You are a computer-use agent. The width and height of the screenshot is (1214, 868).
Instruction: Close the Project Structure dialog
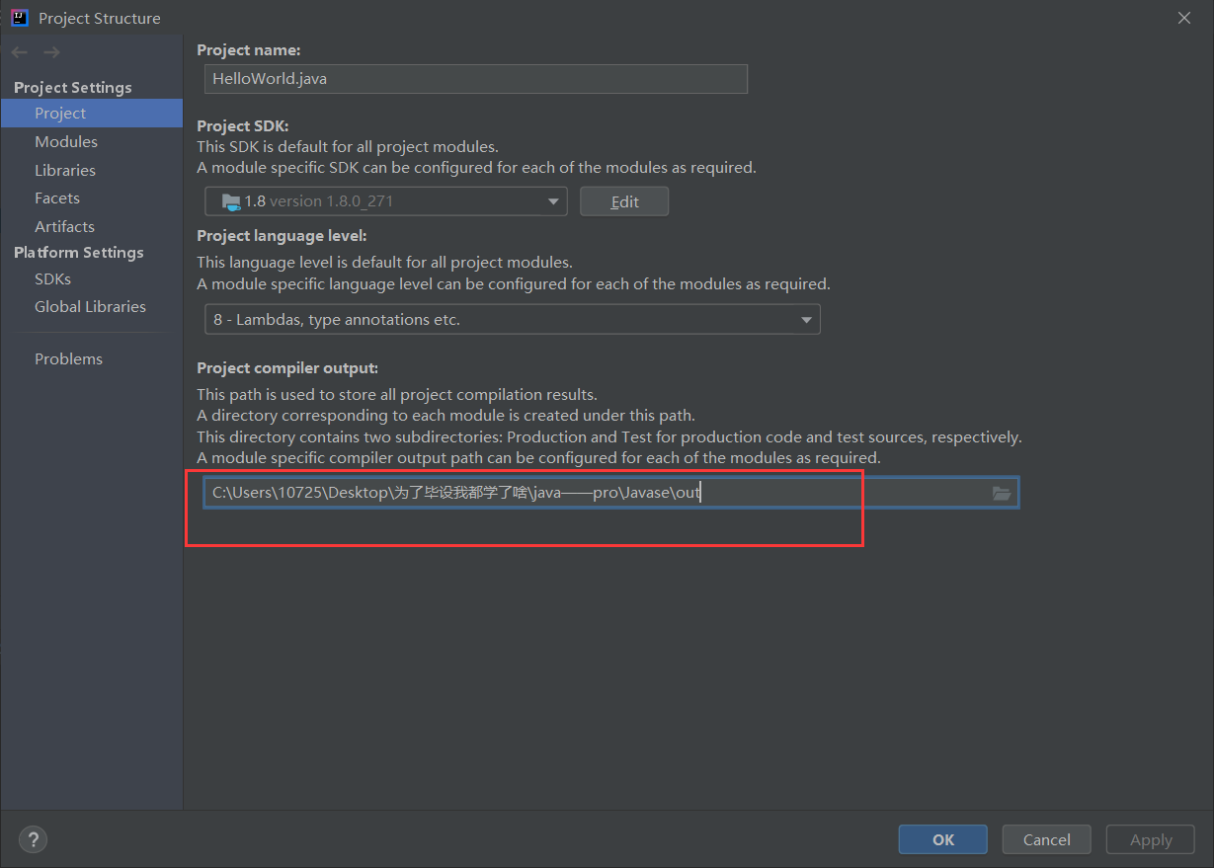pyautogui.click(x=1184, y=18)
